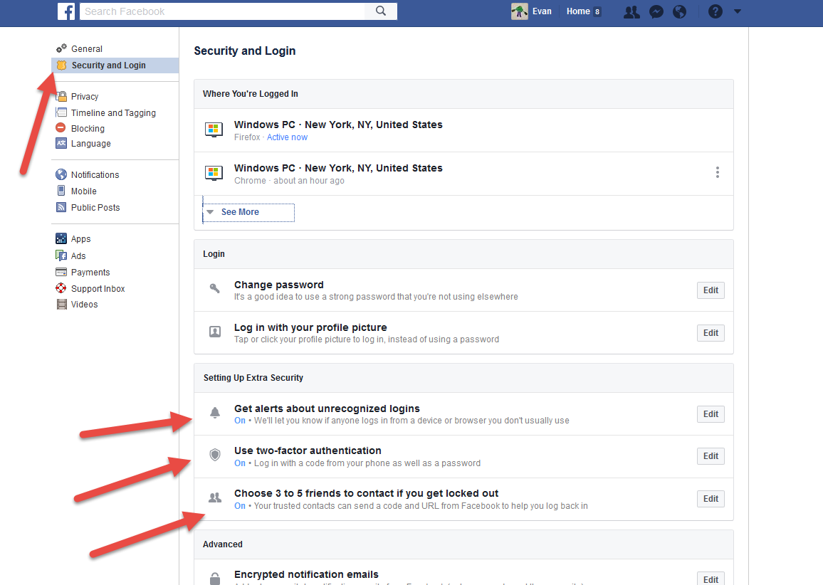Image resolution: width=823 pixels, height=585 pixels.
Task: Click the Payments card icon
Action: click(61, 272)
